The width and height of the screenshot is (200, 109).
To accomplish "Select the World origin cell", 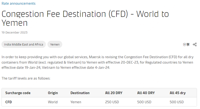I will pos(53,102).
